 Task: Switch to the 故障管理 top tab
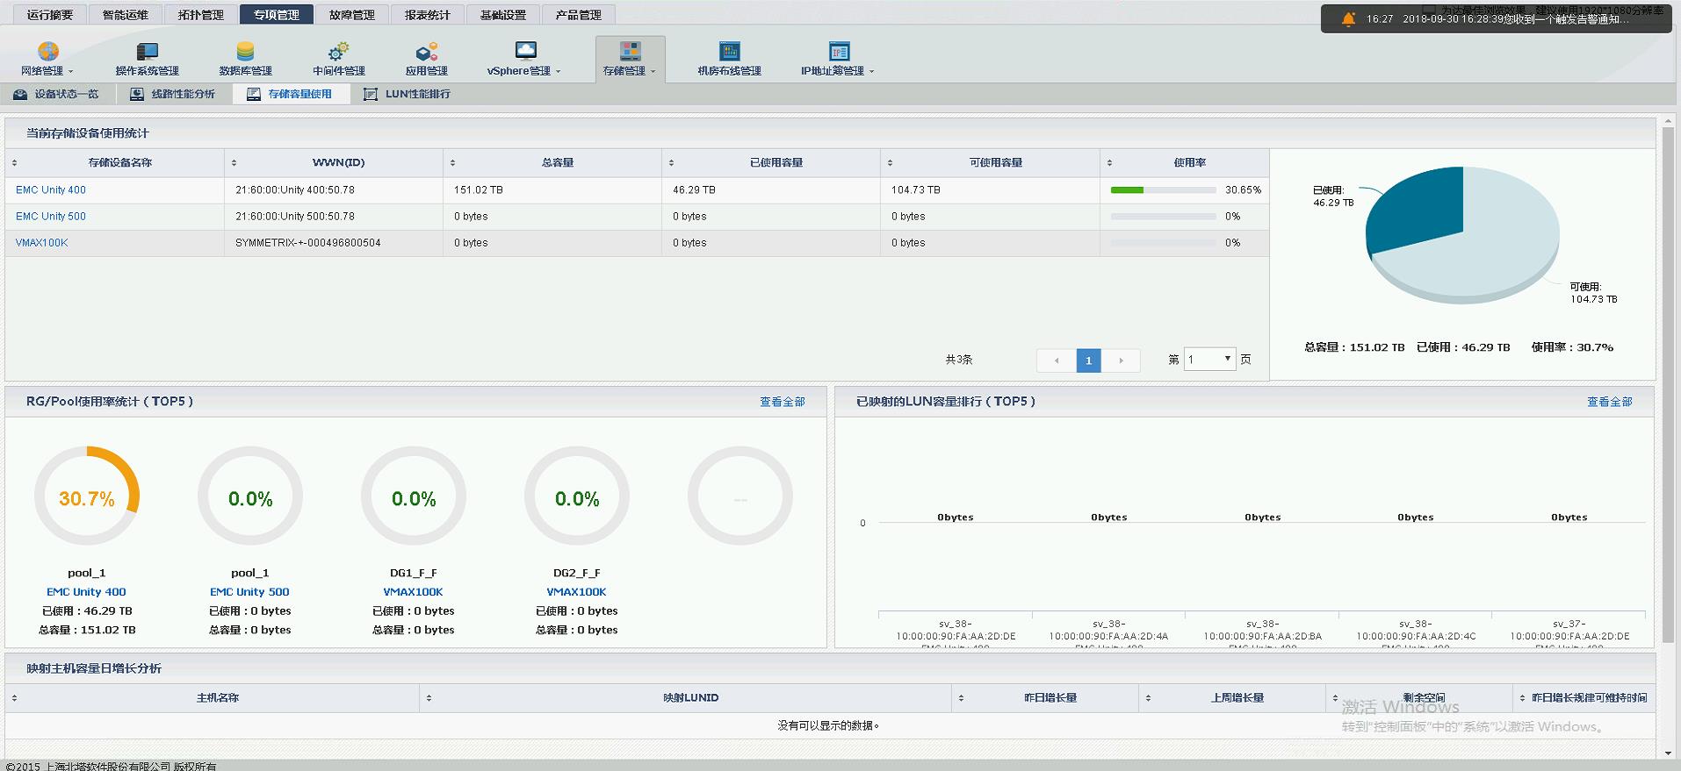tap(351, 15)
